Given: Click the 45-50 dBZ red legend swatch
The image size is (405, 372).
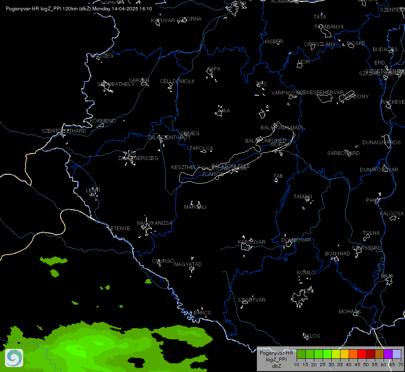Looking at the screenshot, I should pyautogui.click(x=362, y=354).
